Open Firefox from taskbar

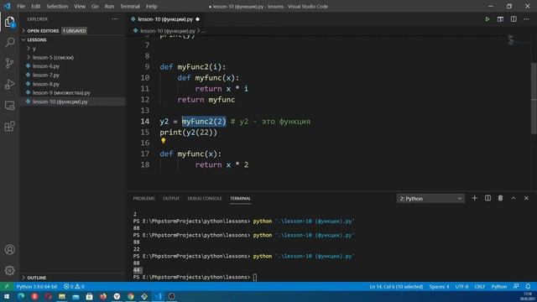coord(103,296)
